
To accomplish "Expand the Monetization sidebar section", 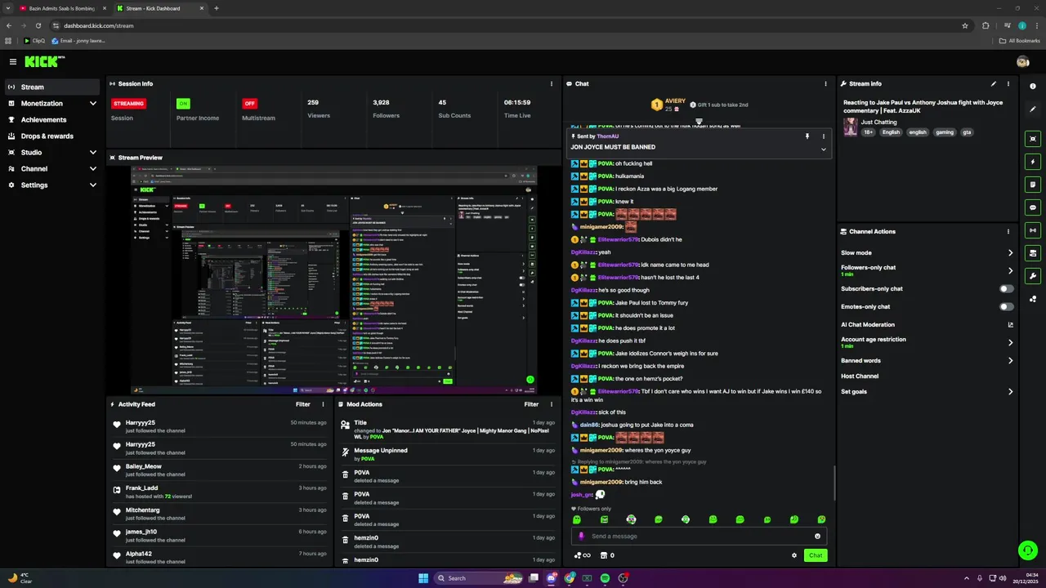I will click(93, 104).
